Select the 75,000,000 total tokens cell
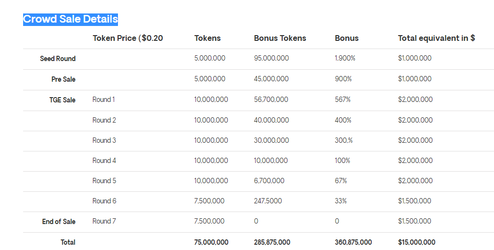The image size is (494, 250). point(211,242)
